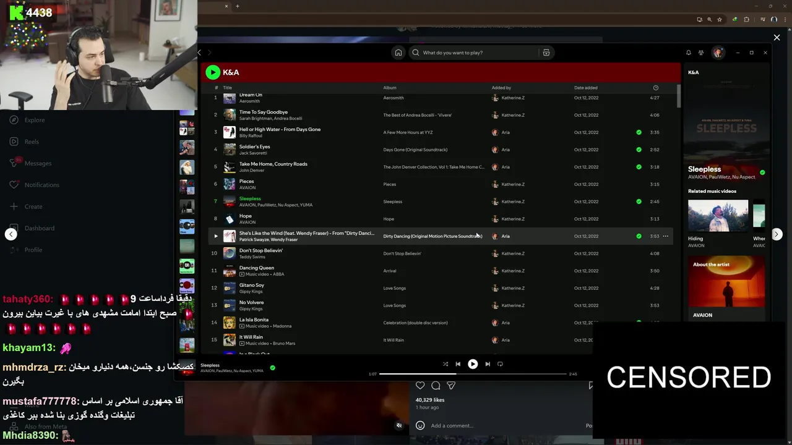Image resolution: width=792 pixels, height=445 pixels.
Task: Select La Isla Bonita by Madonna
Action: (x=254, y=320)
